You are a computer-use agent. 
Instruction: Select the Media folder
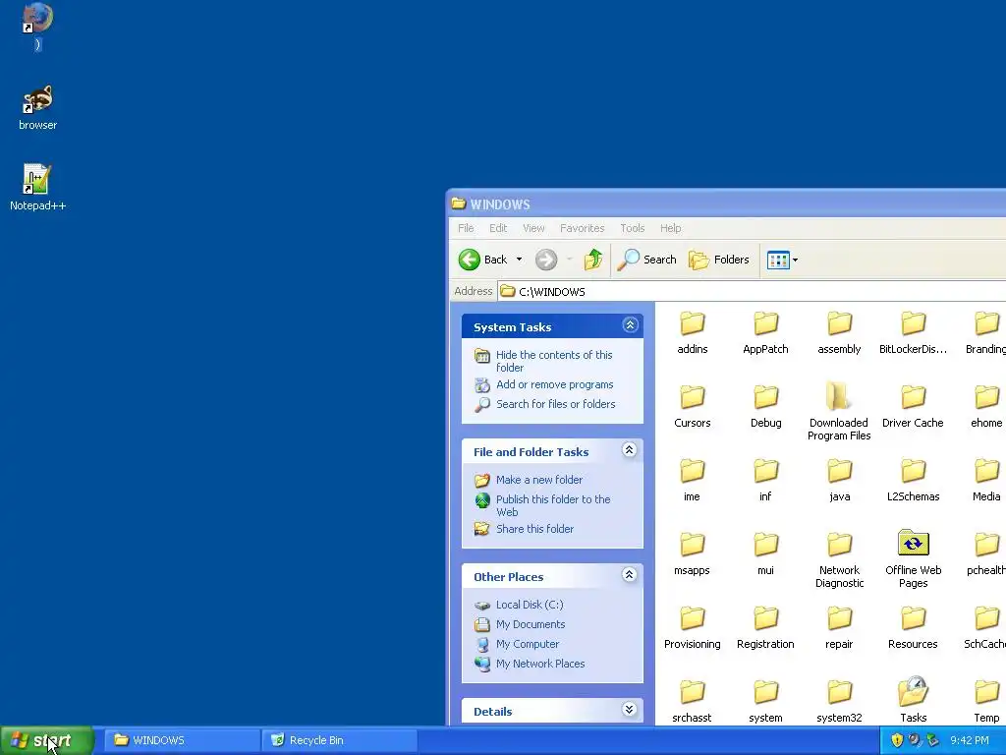point(986,480)
